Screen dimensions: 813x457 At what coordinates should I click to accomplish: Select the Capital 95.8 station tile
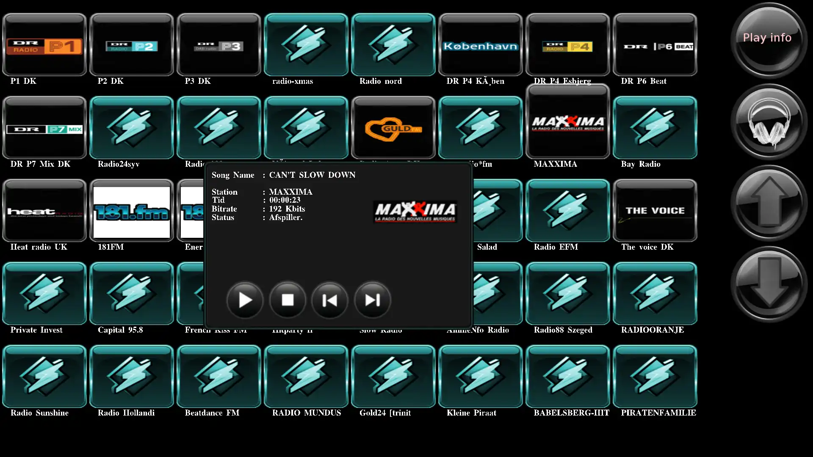(x=132, y=294)
